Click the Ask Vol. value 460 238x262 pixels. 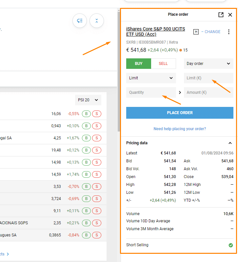230,169
